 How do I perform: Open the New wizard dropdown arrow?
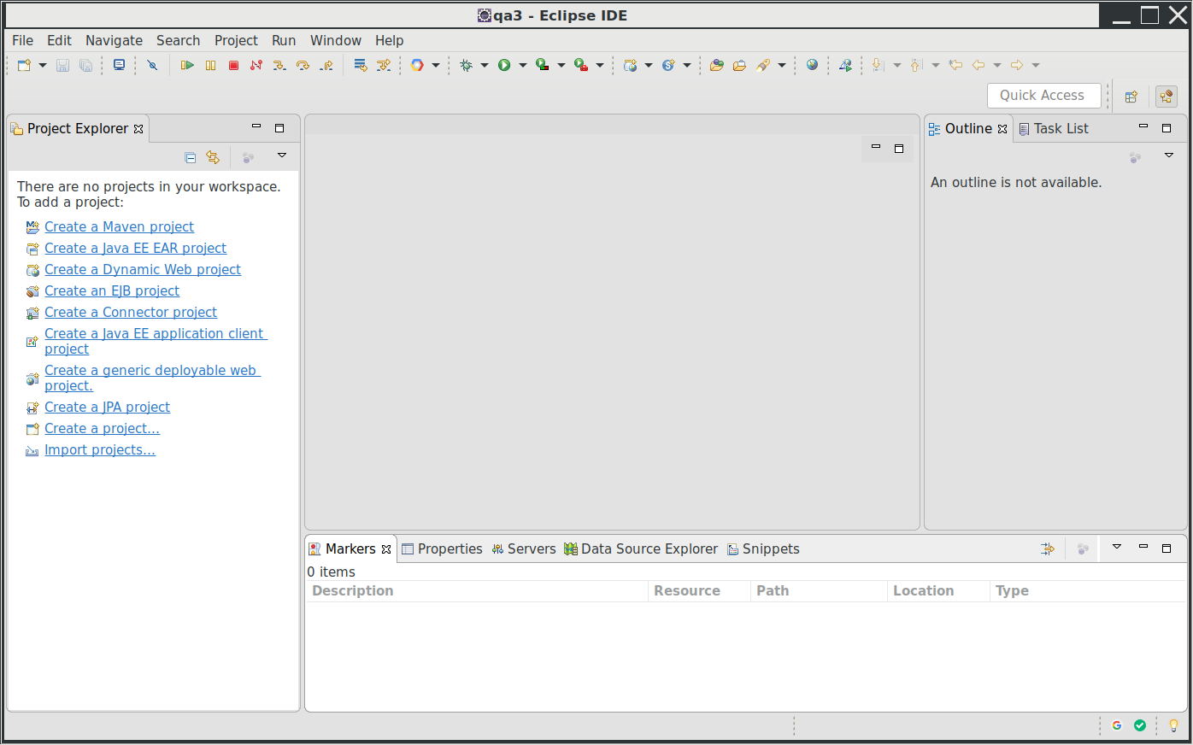tap(39, 65)
